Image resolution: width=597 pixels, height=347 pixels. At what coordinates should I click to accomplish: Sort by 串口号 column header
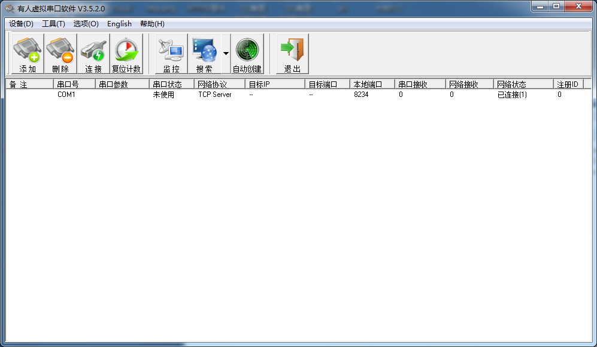74,84
